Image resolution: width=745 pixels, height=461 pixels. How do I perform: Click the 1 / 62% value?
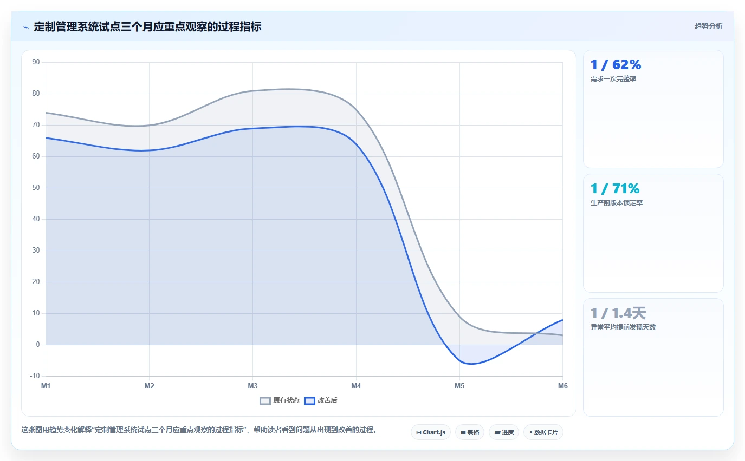(x=616, y=65)
